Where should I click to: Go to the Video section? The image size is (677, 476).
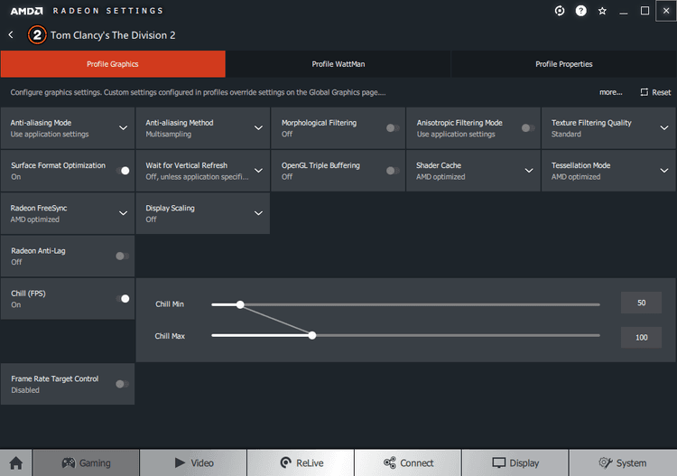pyautogui.click(x=192, y=462)
